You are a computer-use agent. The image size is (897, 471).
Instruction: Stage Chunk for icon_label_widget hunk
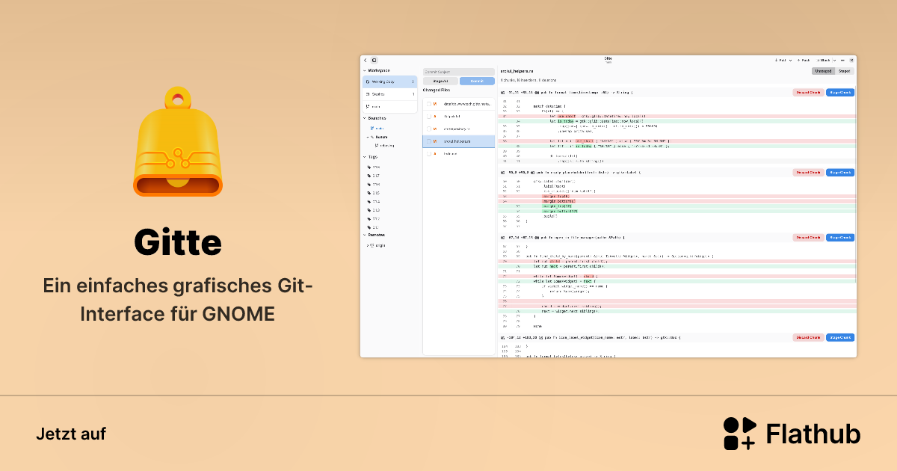pos(840,338)
